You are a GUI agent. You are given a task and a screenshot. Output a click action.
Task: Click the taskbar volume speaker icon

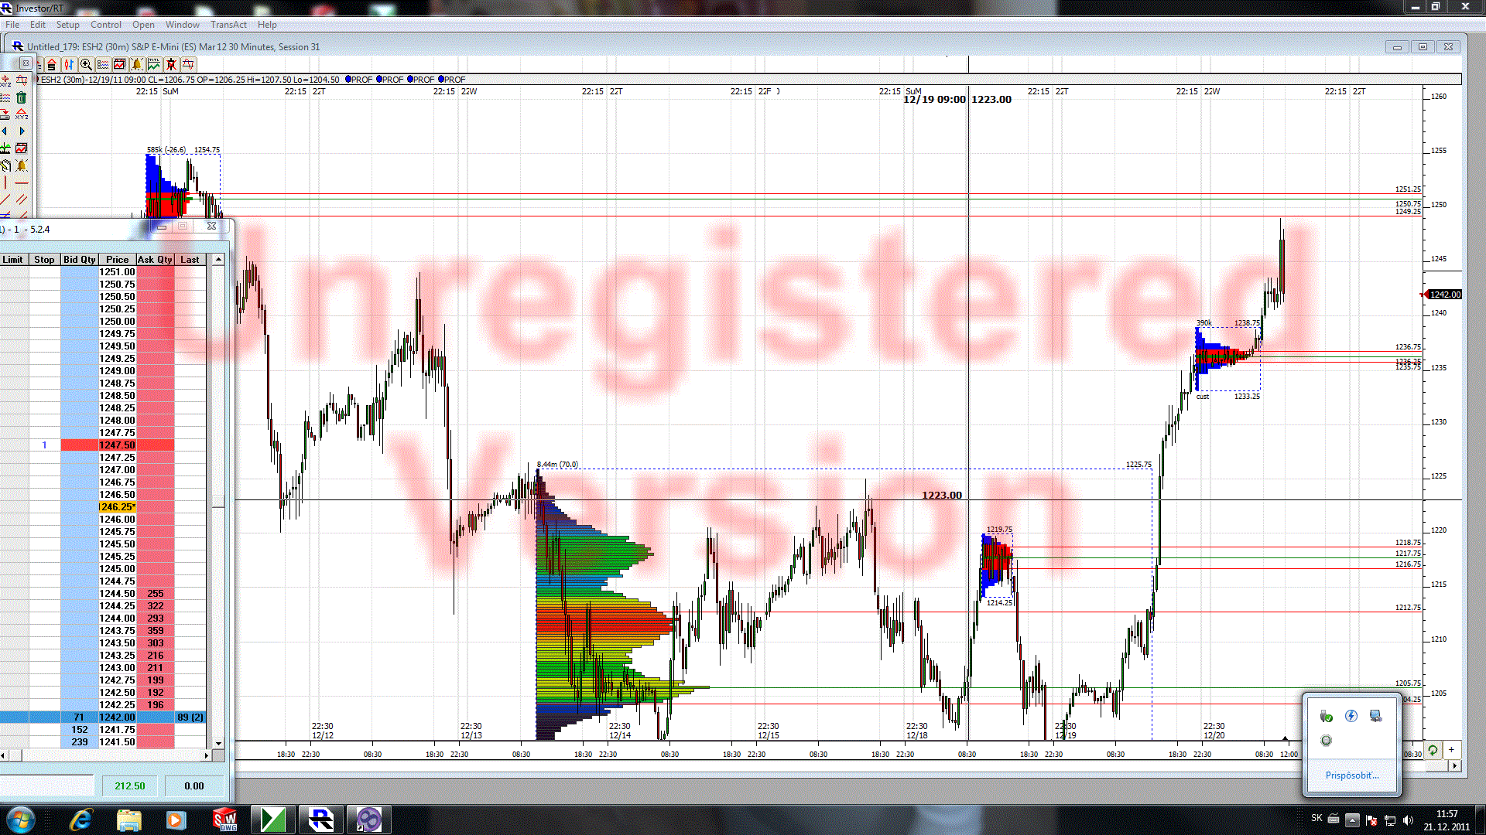click(1408, 820)
